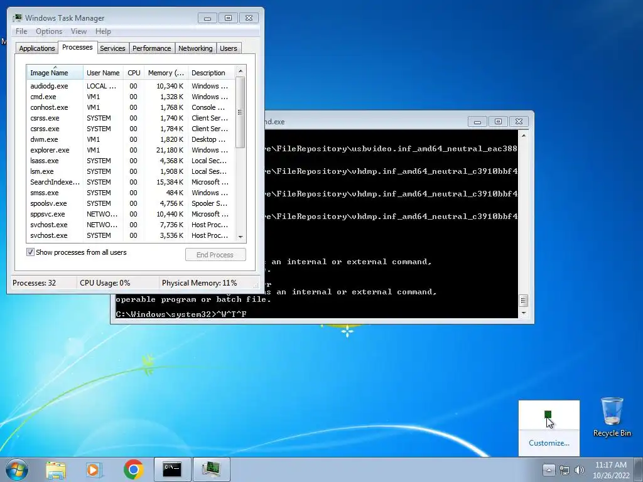The height and width of the screenshot is (482, 643).
Task: Open Google Chrome from taskbar
Action: click(133, 469)
